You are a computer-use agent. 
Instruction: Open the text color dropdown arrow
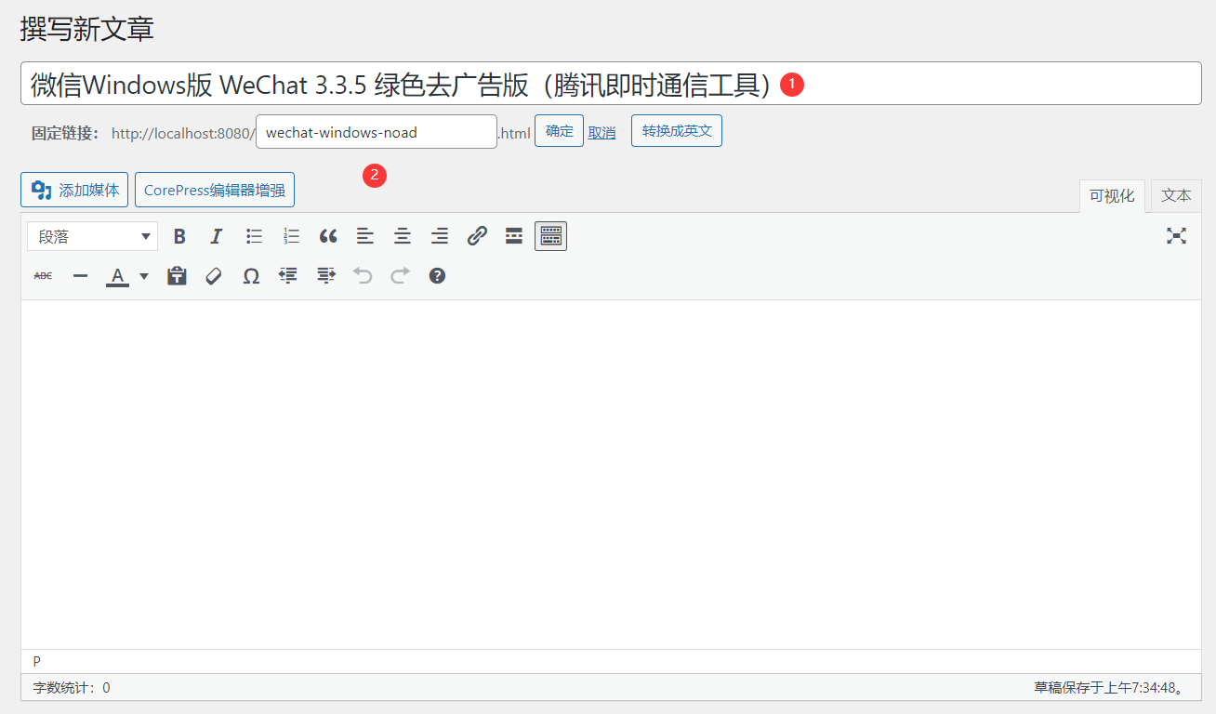coord(143,275)
